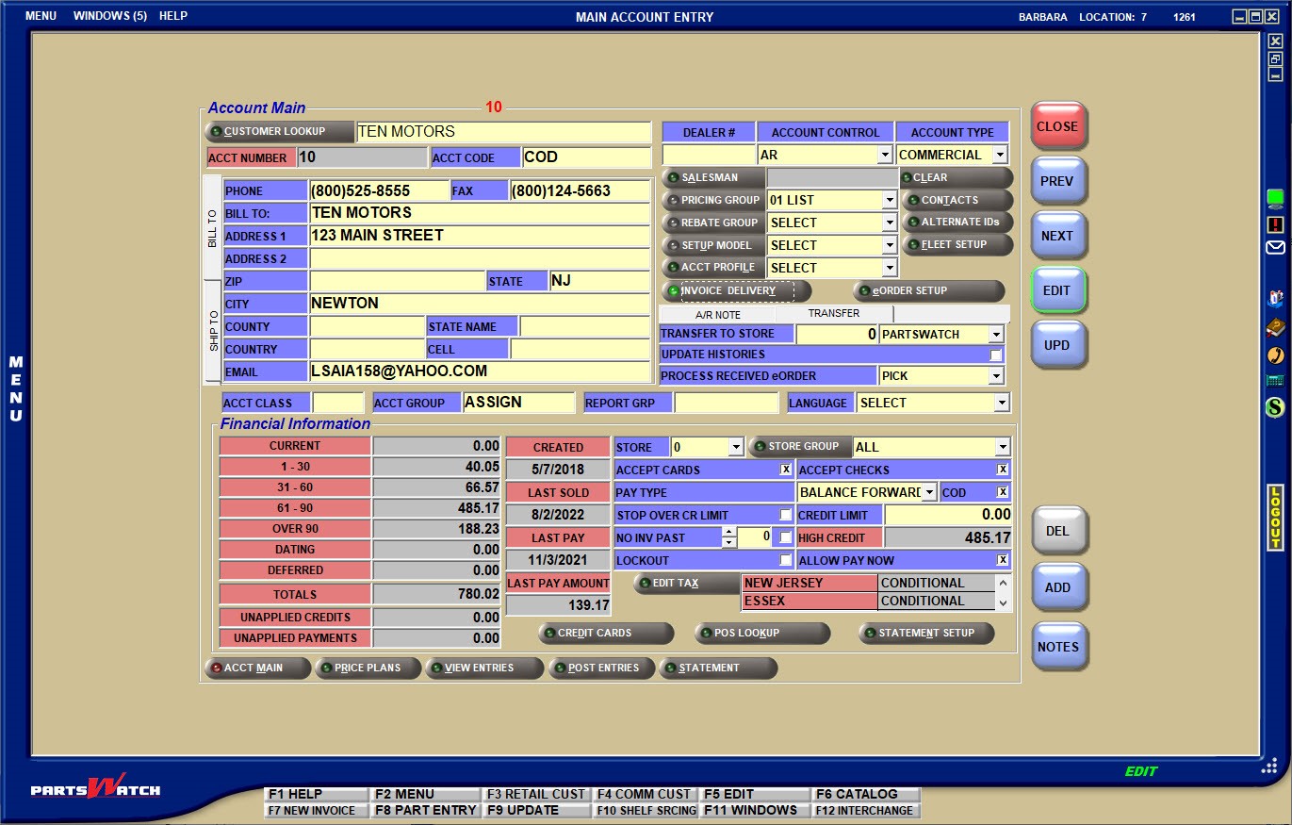Screen dimensions: 1292x825
Task: Open the Account Type dropdown
Action: [999, 155]
